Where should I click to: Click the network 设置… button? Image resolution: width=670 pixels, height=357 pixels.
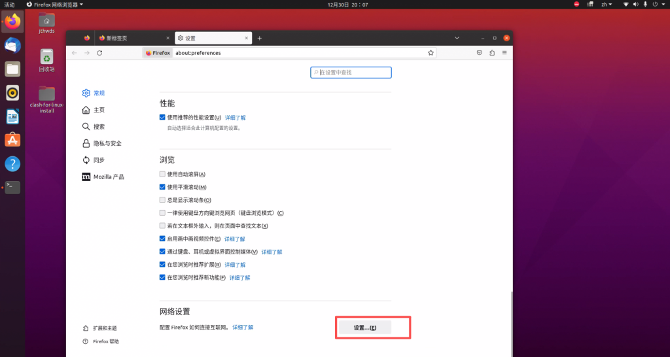coord(364,328)
